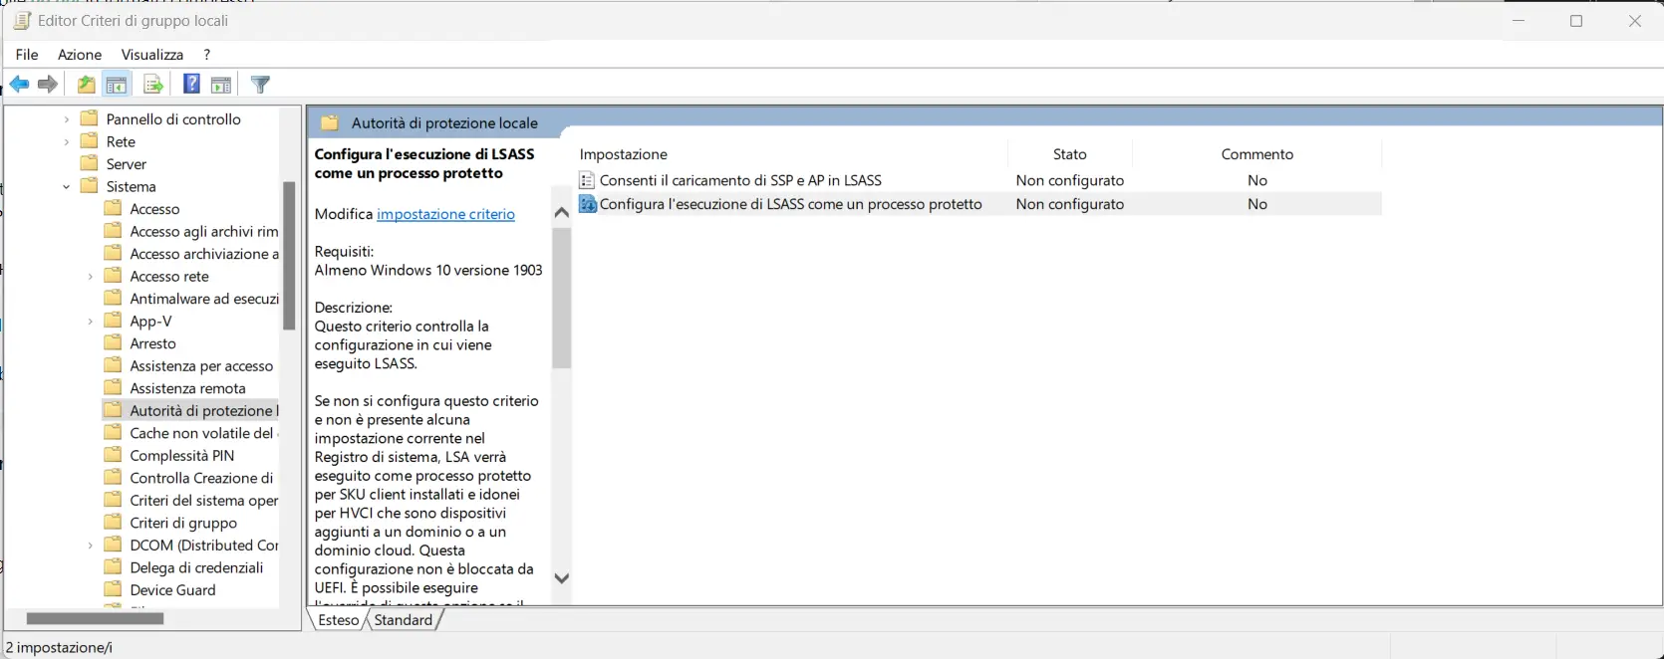Click the Back arrow toolbar icon
Screen dimensions: 1664x659
[x=20, y=85]
